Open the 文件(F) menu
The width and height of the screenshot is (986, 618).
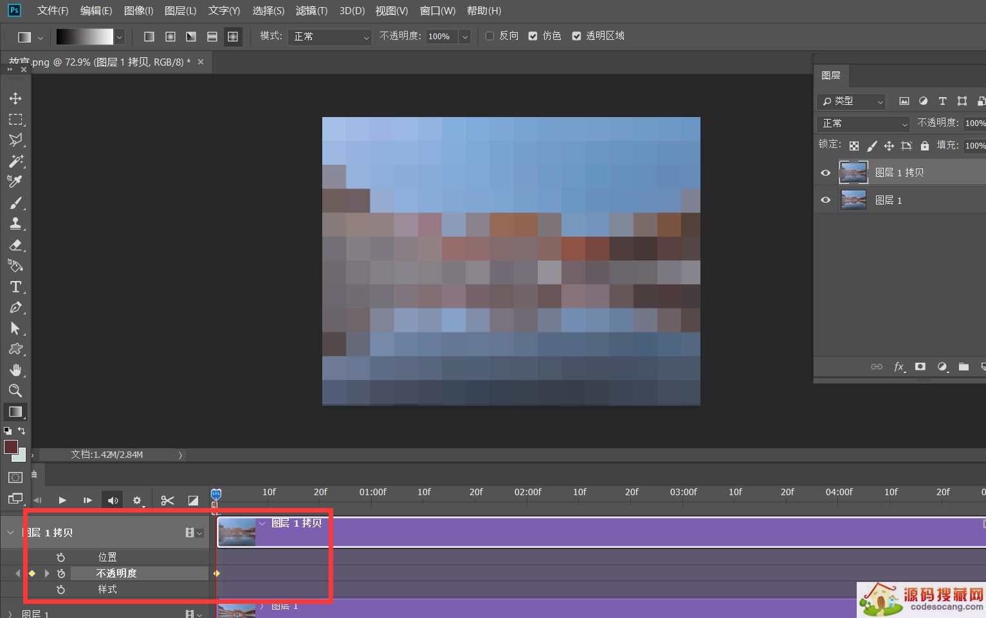(53, 11)
